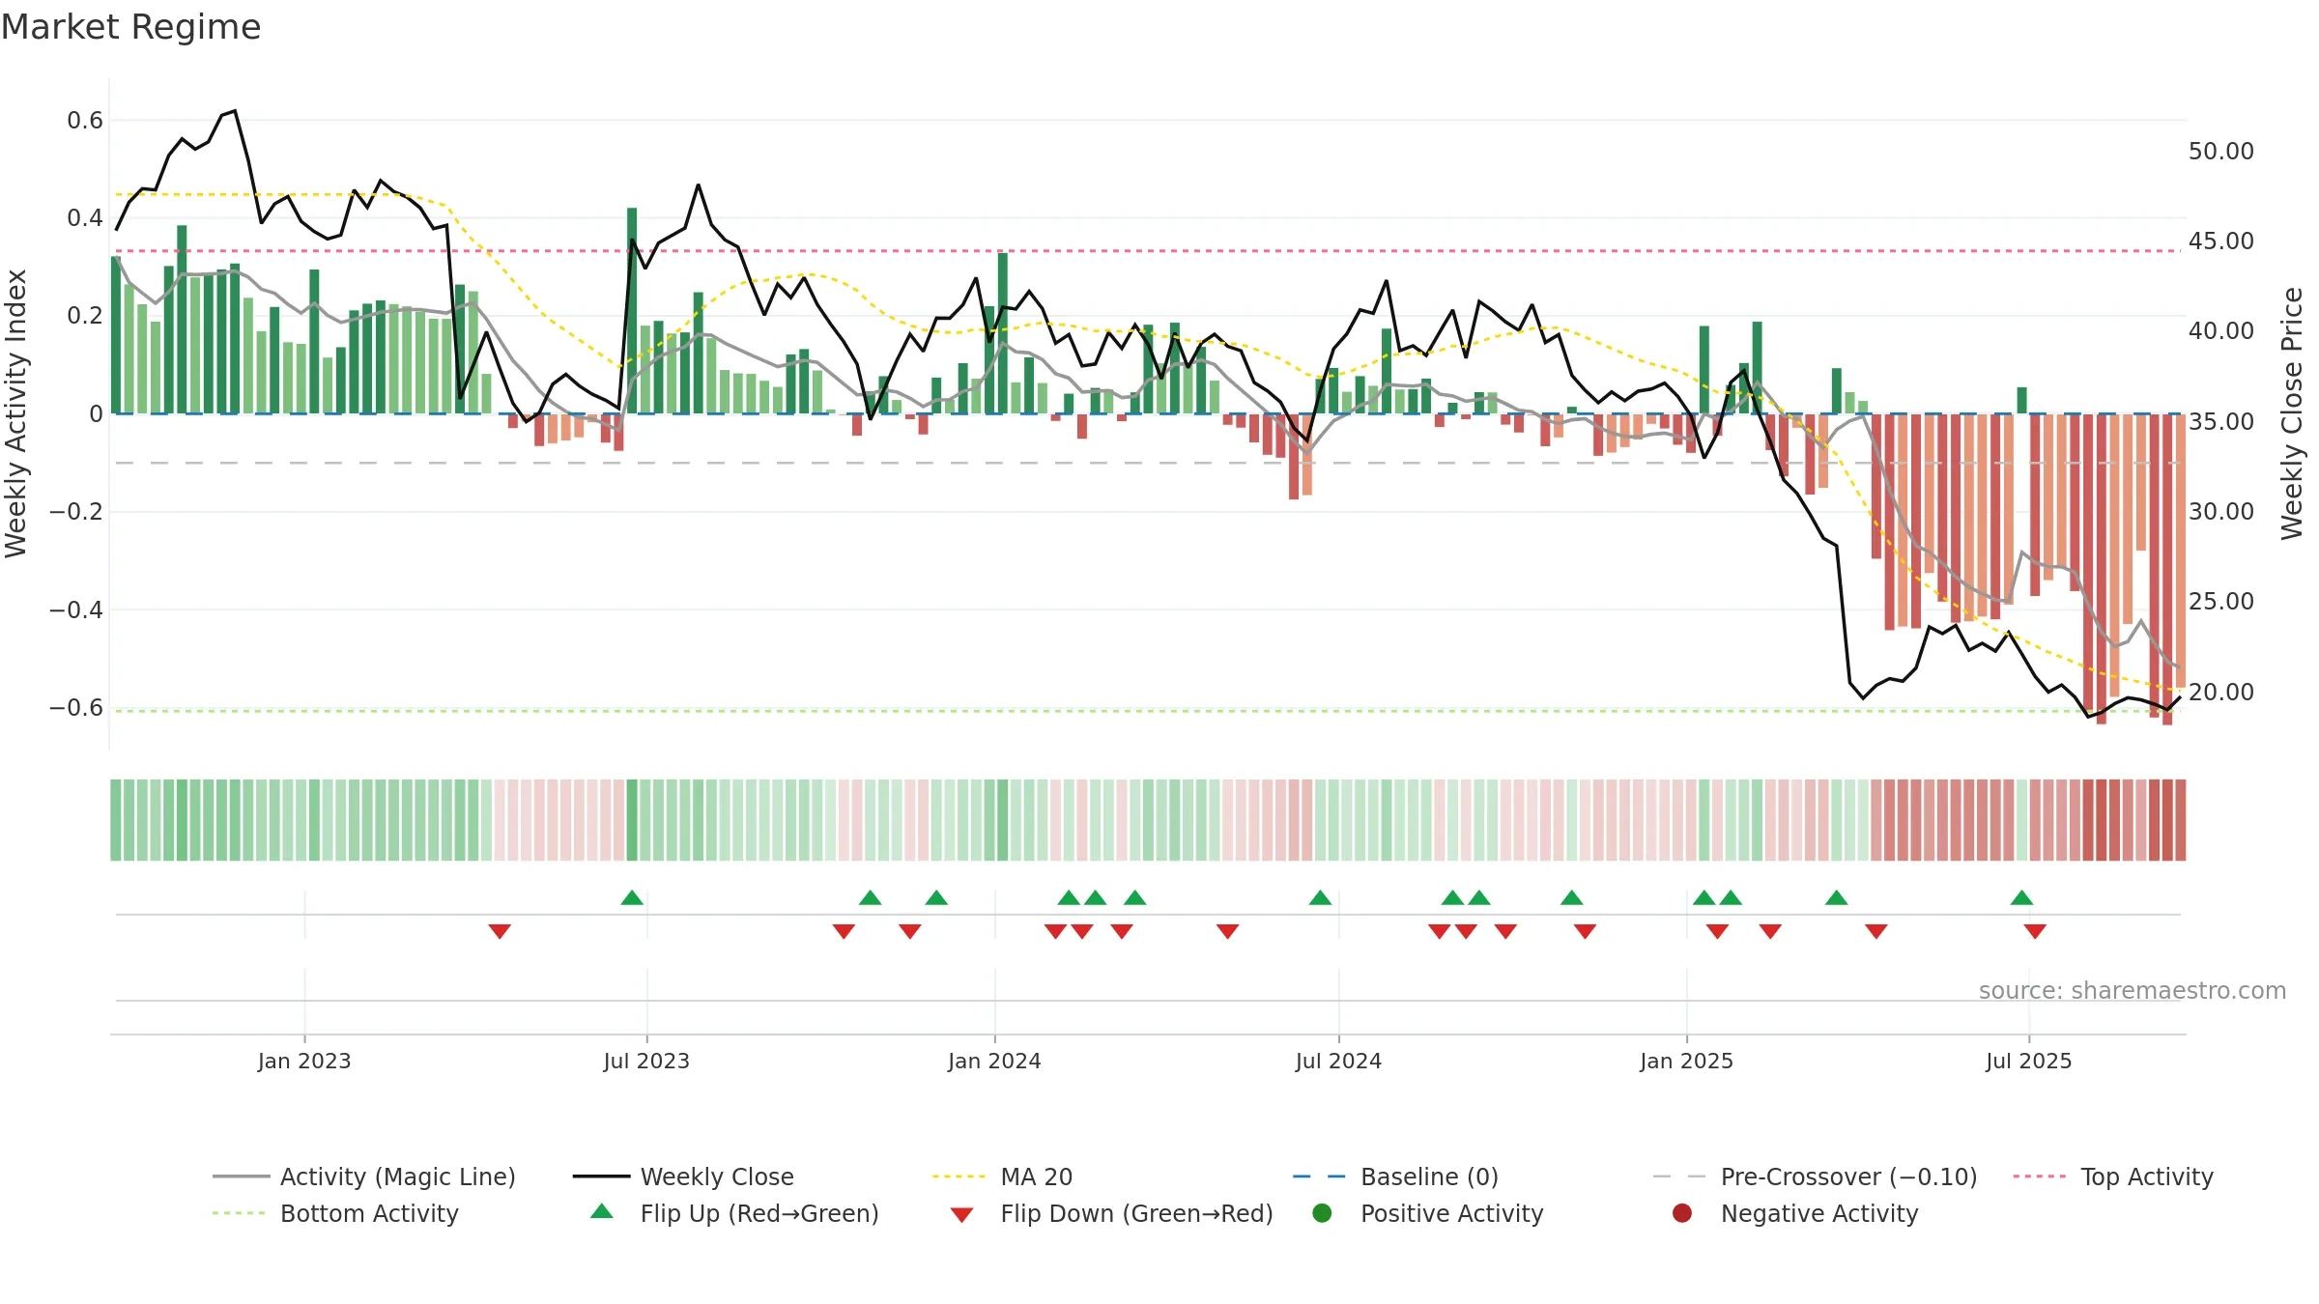Click the 45.00 price axis label
Viewport: 2319px width, 1304px height.
coord(2220,241)
